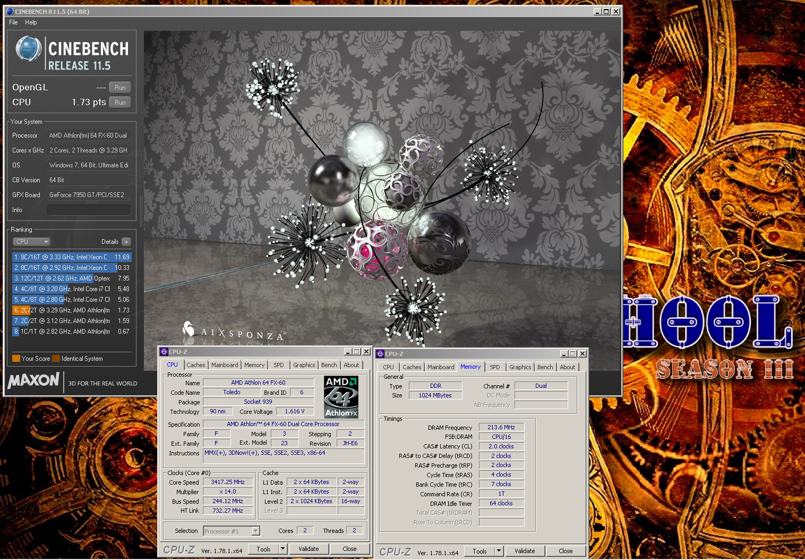This screenshot has width=805, height=560.
Task: Select ranking entry 4C/8T @ 3.20 GHz Core i7
Action: (x=71, y=289)
